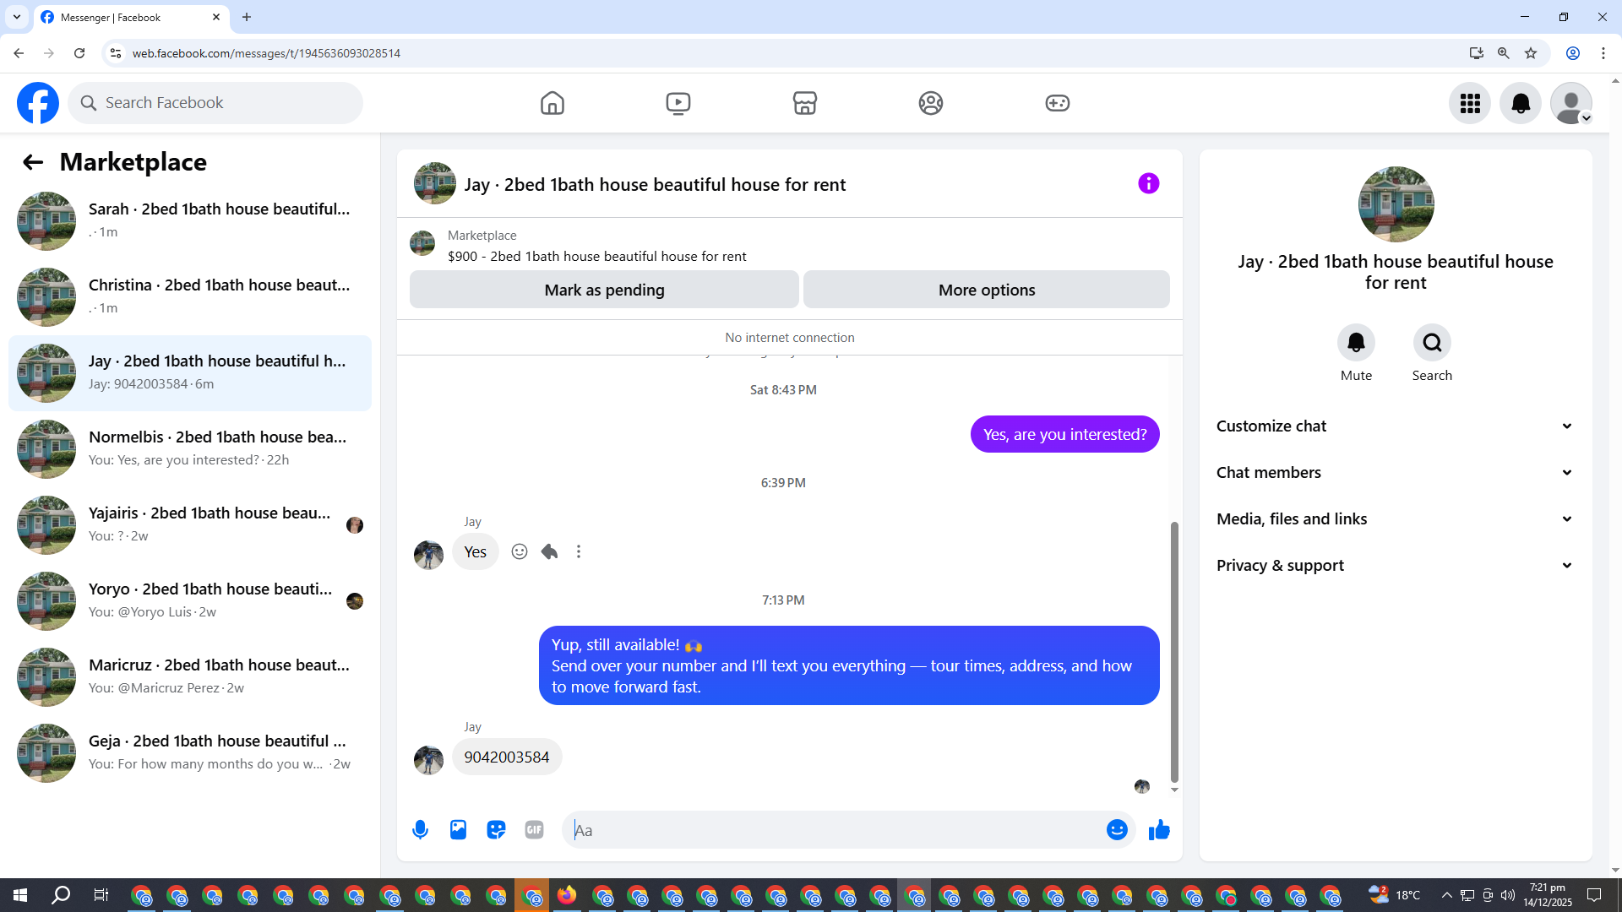
Task: Click the More options button
Action: click(x=986, y=290)
